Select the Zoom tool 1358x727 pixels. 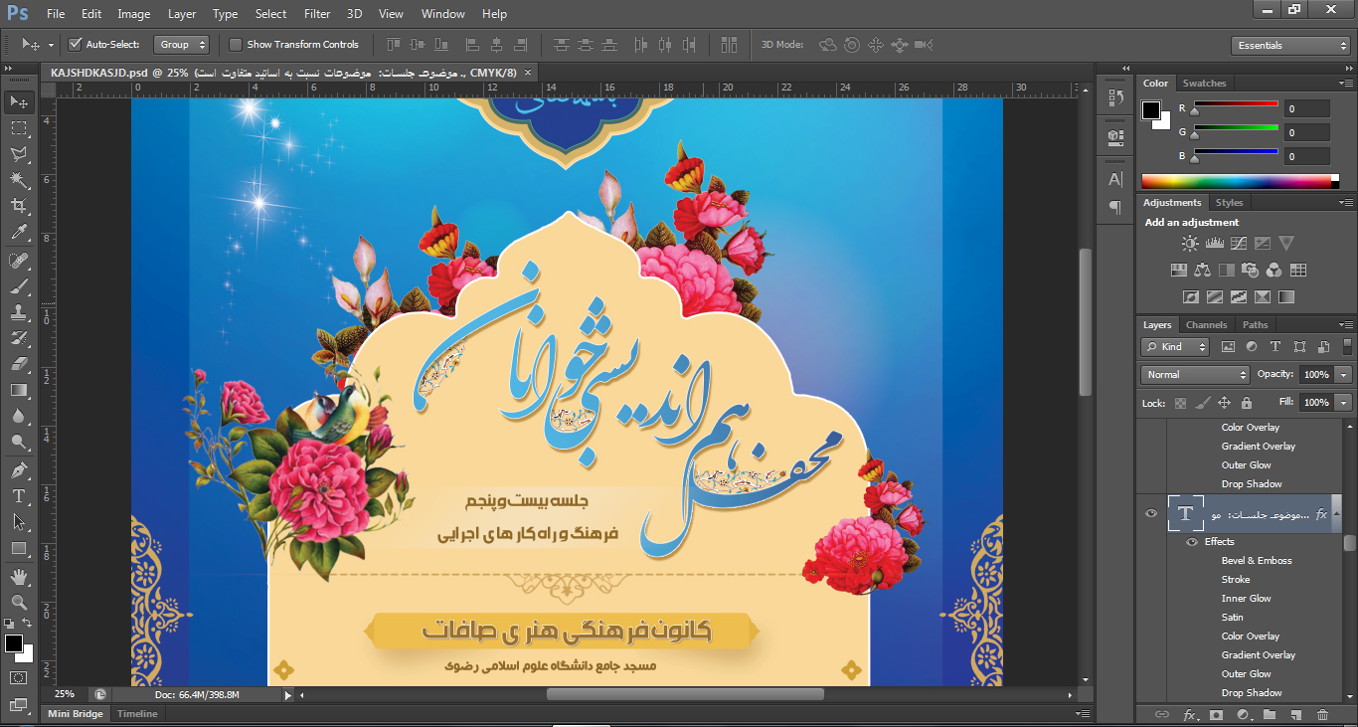(x=18, y=602)
